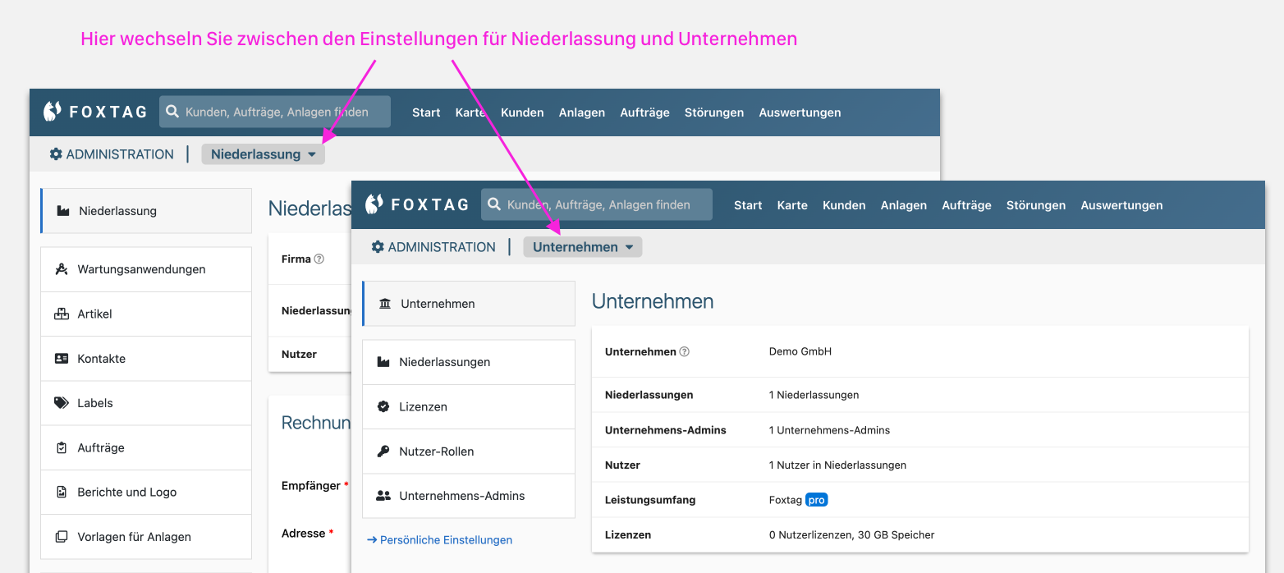This screenshot has width=1284, height=573.
Task: Click help icon next to Firma label
Action: click(x=319, y=259)
